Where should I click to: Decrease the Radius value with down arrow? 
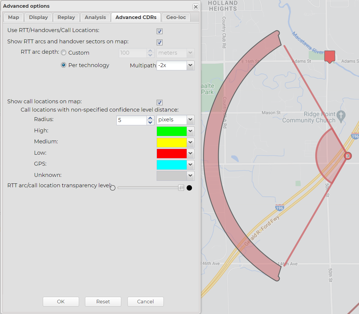pyautogui.click(x=150, y=122)
